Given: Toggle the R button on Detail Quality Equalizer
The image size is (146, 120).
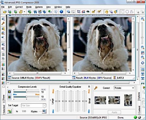Looking at the screenshot, I should [x=89, y=87].
